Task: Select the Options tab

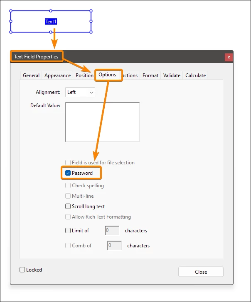Action: point(107,75)
